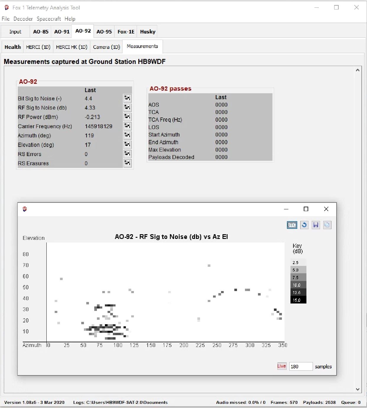Viewport: 367px width, 408px height.
Task: Click the Bit Sig to Noise value 4.4
Action: point(88,99)
